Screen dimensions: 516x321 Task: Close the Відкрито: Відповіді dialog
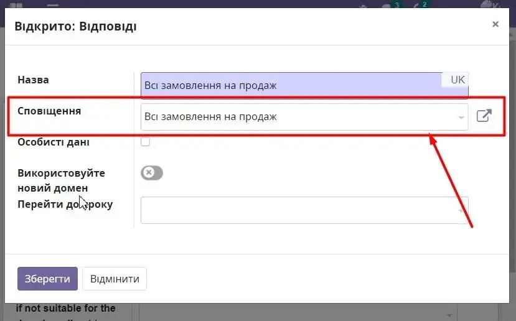click(495, 24)
